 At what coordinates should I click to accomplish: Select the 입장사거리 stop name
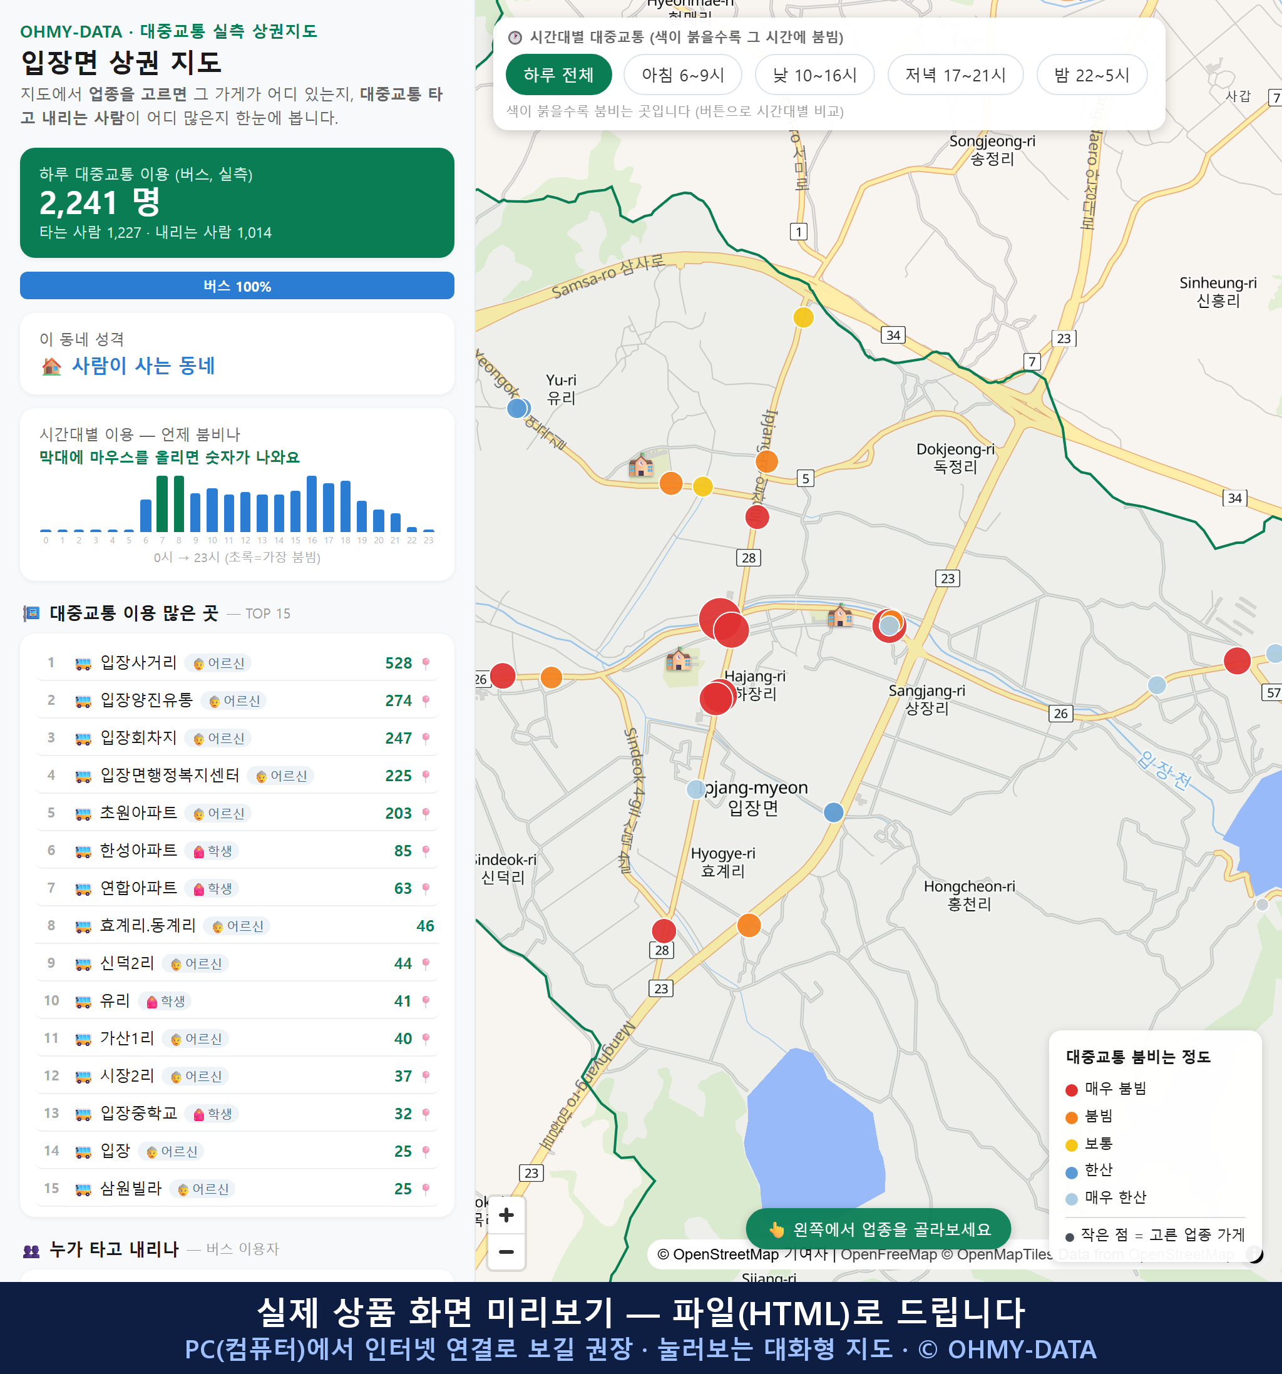point(138,662)
